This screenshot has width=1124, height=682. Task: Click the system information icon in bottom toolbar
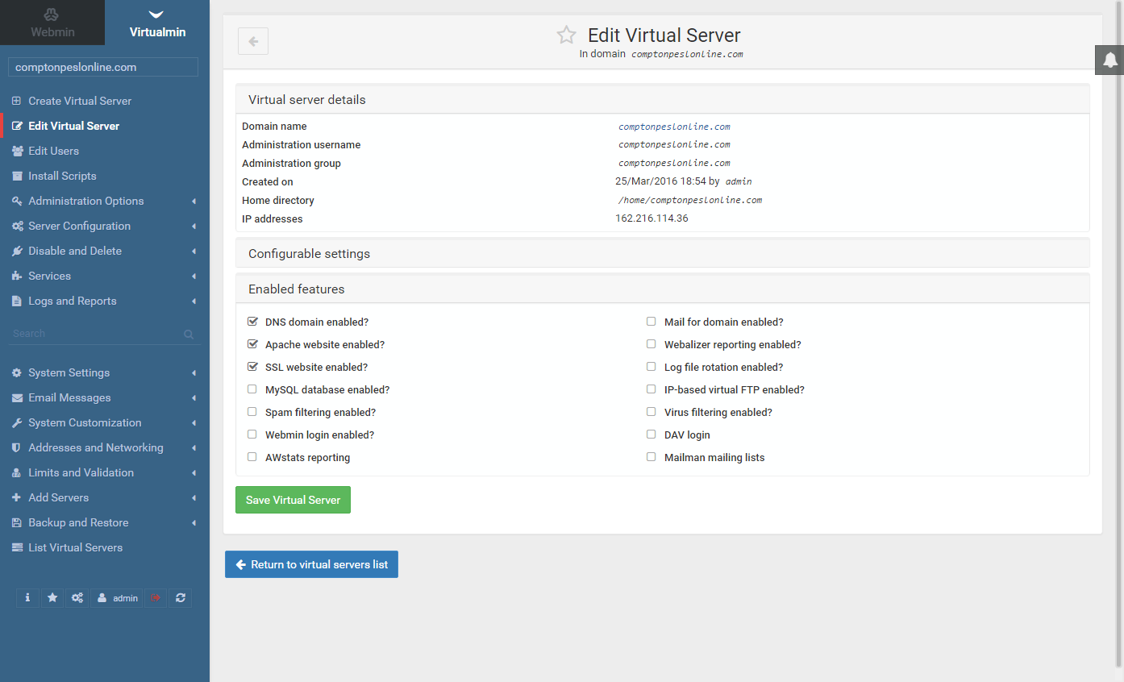[x=27, y=597]
